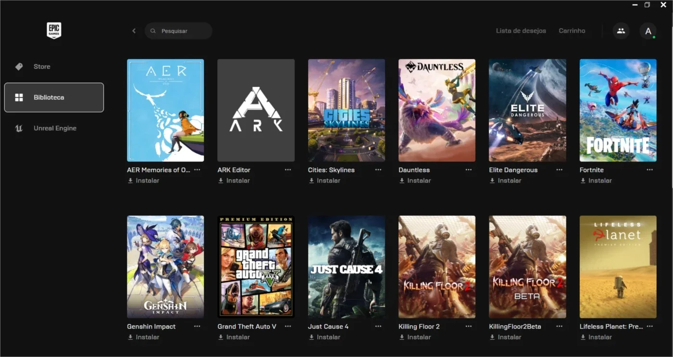
Task: Install Fortnite
Action: (596, 181)
